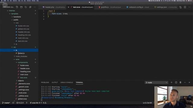The height and width of the screenshot is (108, 193).
Task: Select the TERMINAL panel tab
Action: pos(79,82)
